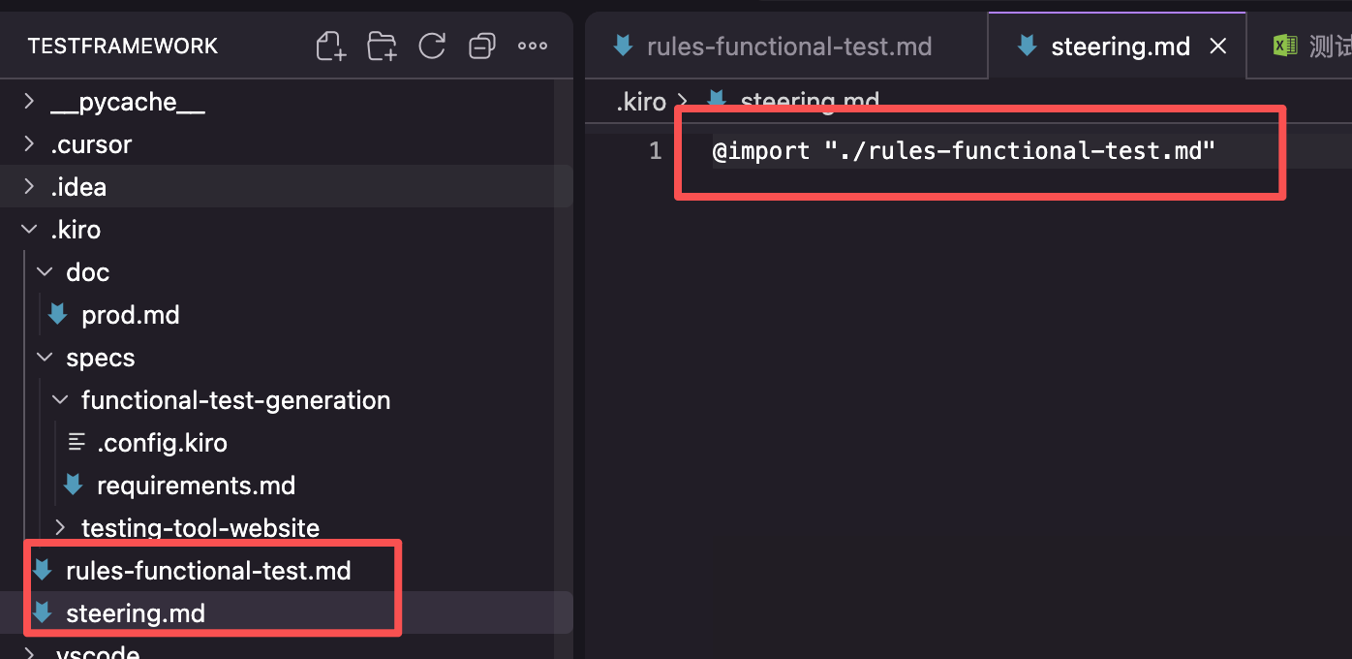Click the .kiro breadcrumb segment
Screen dimensions: 1352x659
pos(641,102)
